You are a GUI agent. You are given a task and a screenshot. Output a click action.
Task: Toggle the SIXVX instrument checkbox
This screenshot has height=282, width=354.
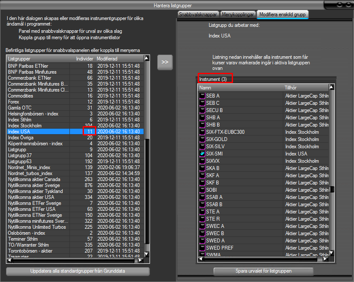[x=202, y=161]
